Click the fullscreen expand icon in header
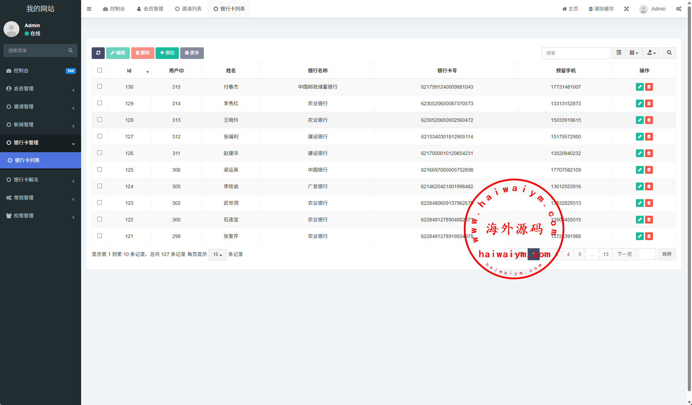 (x=626, y=9)
